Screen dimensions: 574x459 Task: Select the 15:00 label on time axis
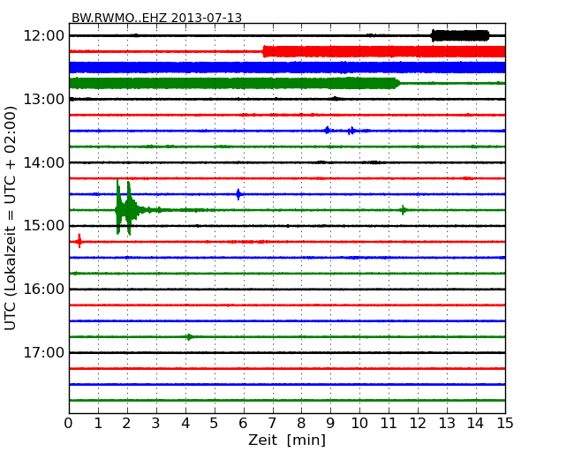point(44,226)
